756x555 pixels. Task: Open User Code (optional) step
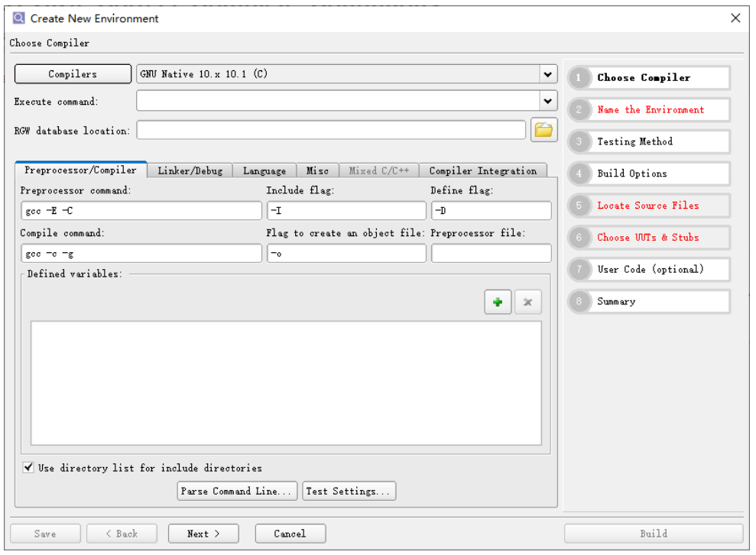(x=649, y=269)
